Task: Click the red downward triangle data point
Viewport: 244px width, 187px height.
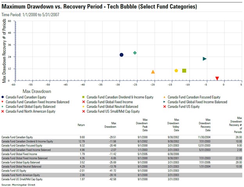Action: point(217,78)
